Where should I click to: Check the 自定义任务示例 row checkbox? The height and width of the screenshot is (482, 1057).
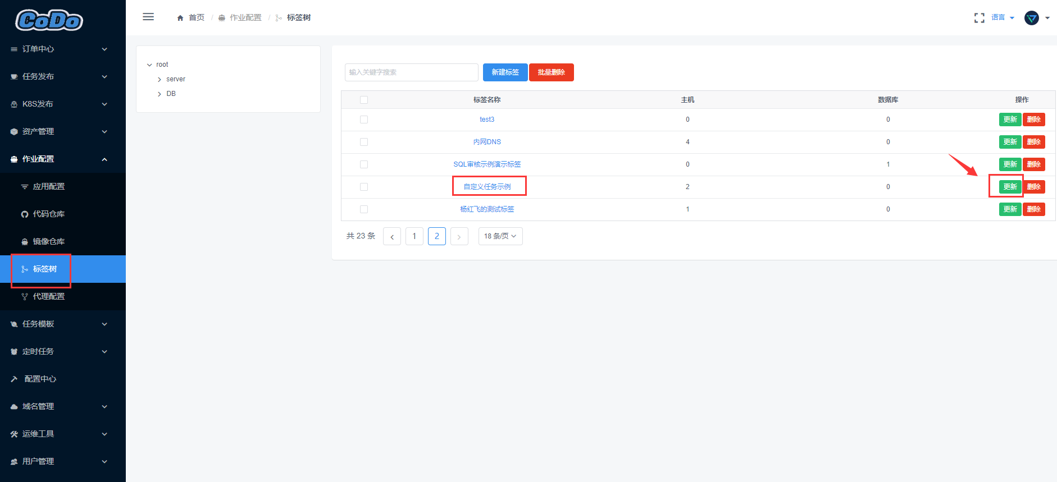(x=364, y=187)
